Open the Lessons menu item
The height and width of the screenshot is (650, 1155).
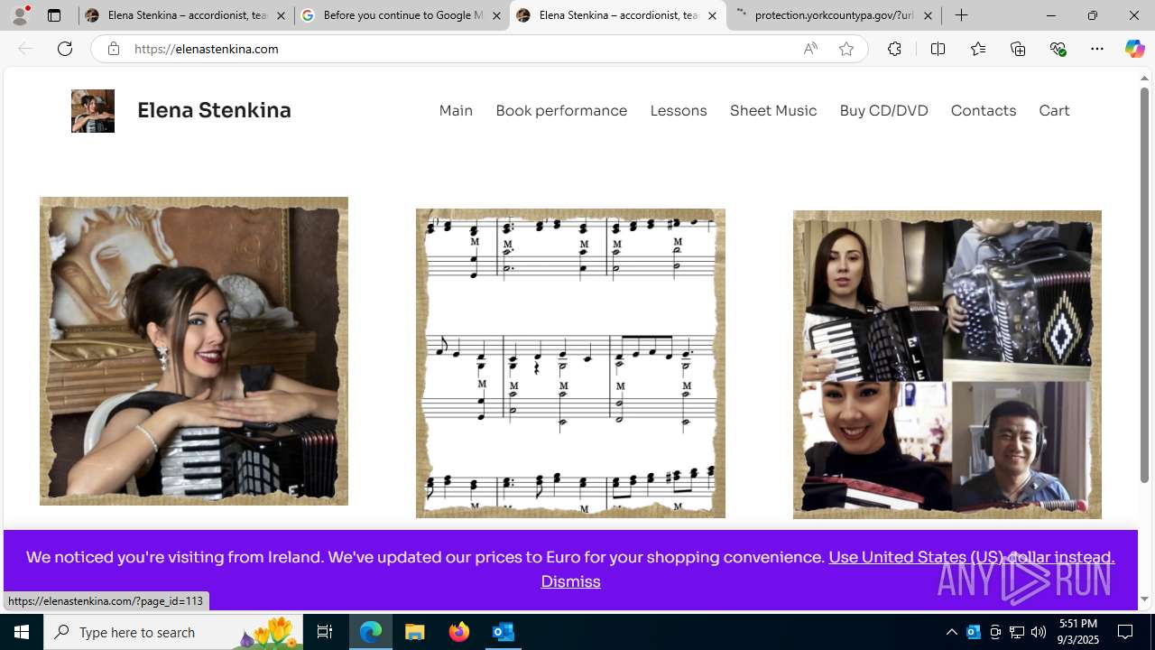679,110
